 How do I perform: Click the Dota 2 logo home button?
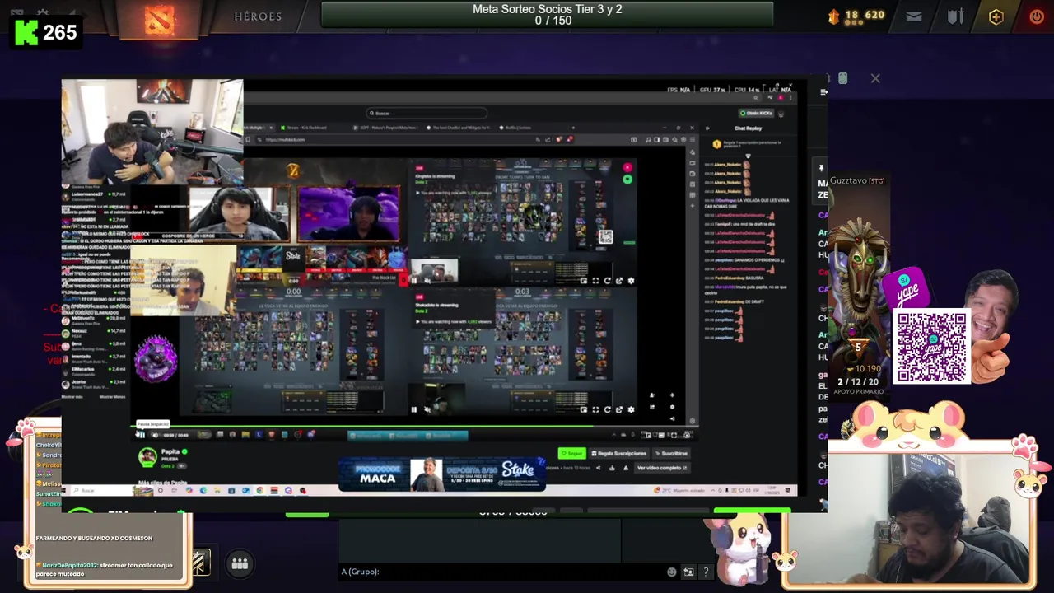(159, 19)
